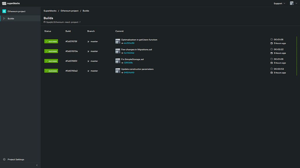Click author avatar for Optimalization in getUsers commit

coord(118,41)
